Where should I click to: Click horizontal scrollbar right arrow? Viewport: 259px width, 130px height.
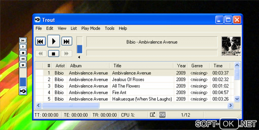(230, 105)
